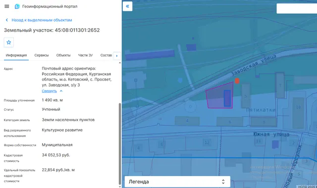Click the Учтенный status value

(51, 109)
